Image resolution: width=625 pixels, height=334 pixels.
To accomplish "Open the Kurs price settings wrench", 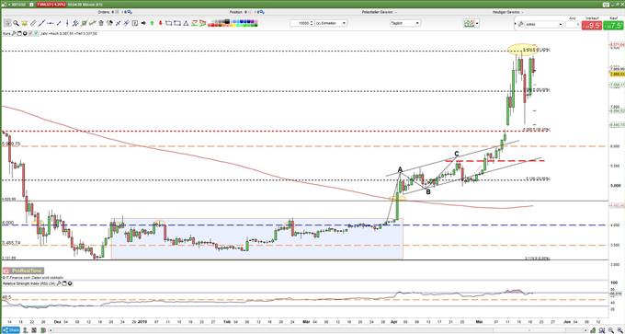I will [14, 33].
